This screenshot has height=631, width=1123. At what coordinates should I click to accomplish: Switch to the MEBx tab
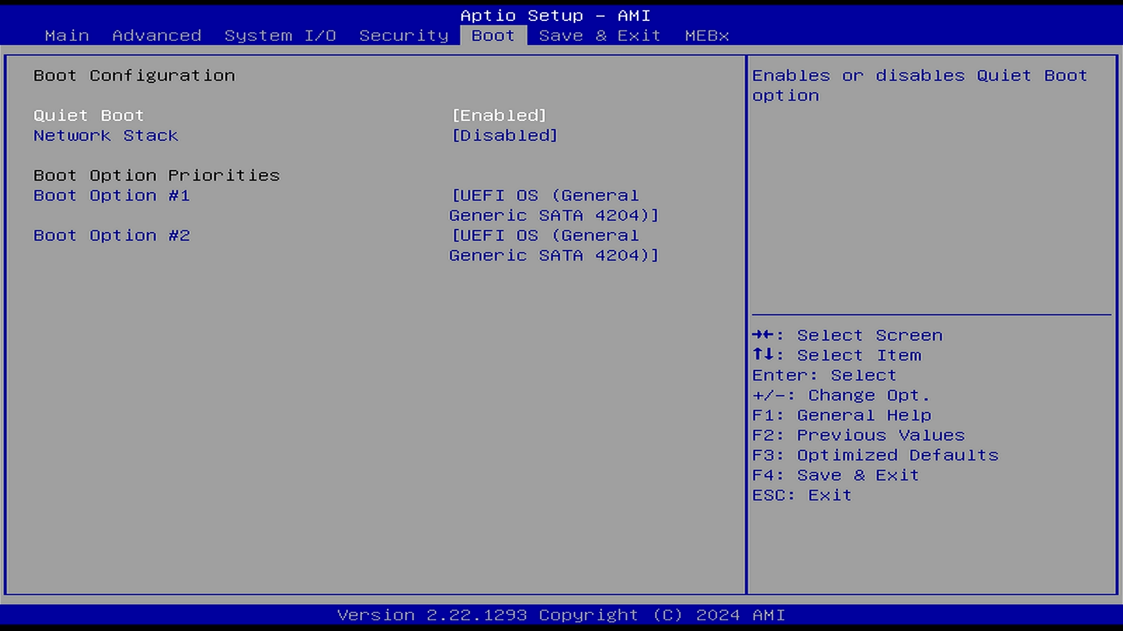[x=707, y=36]
